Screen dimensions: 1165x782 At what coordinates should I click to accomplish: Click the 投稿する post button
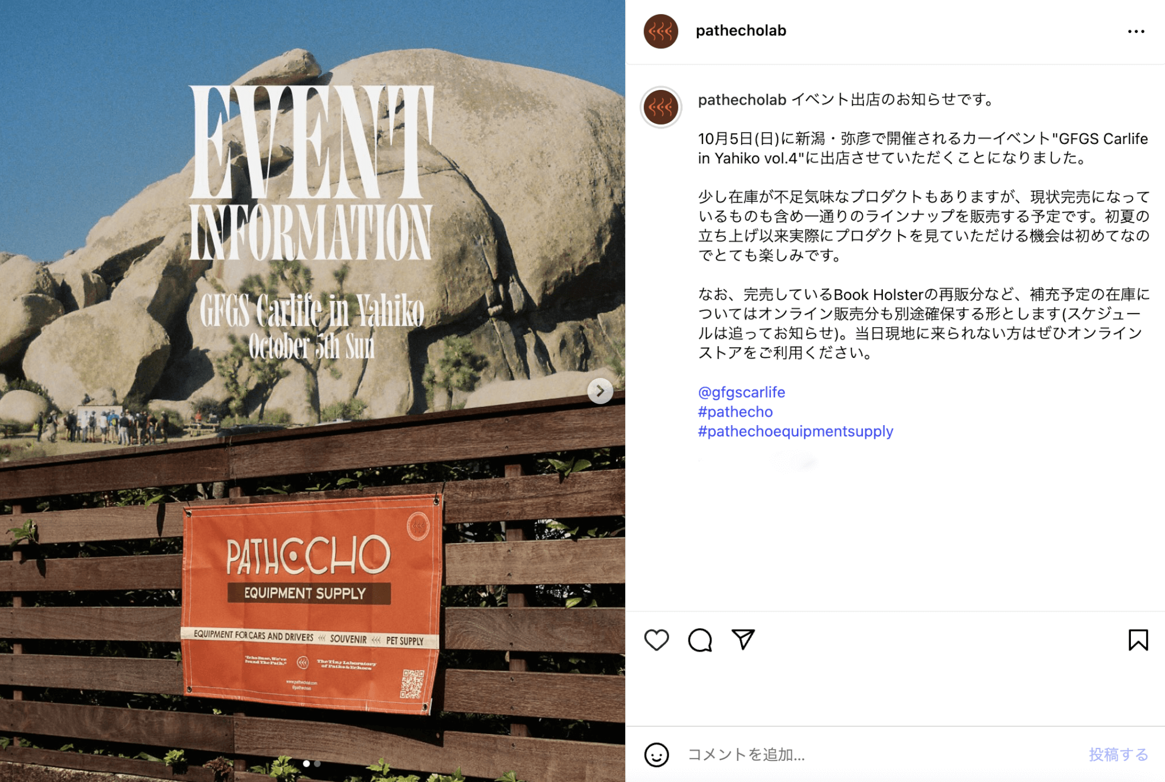click(1118, 755)
